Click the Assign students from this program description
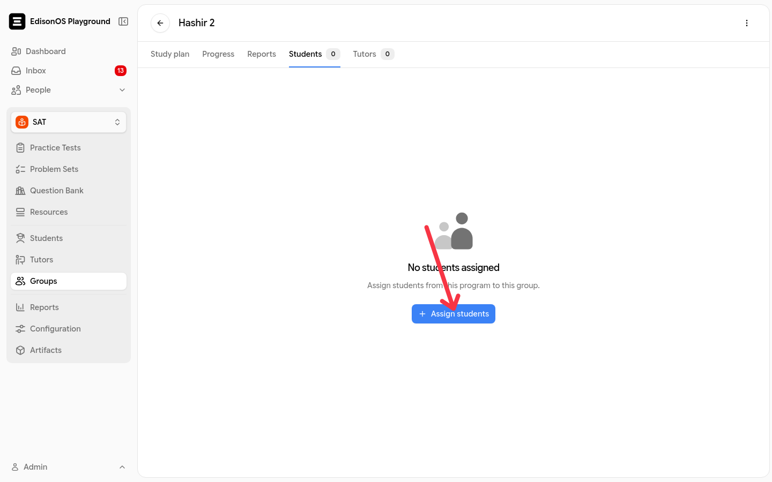 (454, 285)
